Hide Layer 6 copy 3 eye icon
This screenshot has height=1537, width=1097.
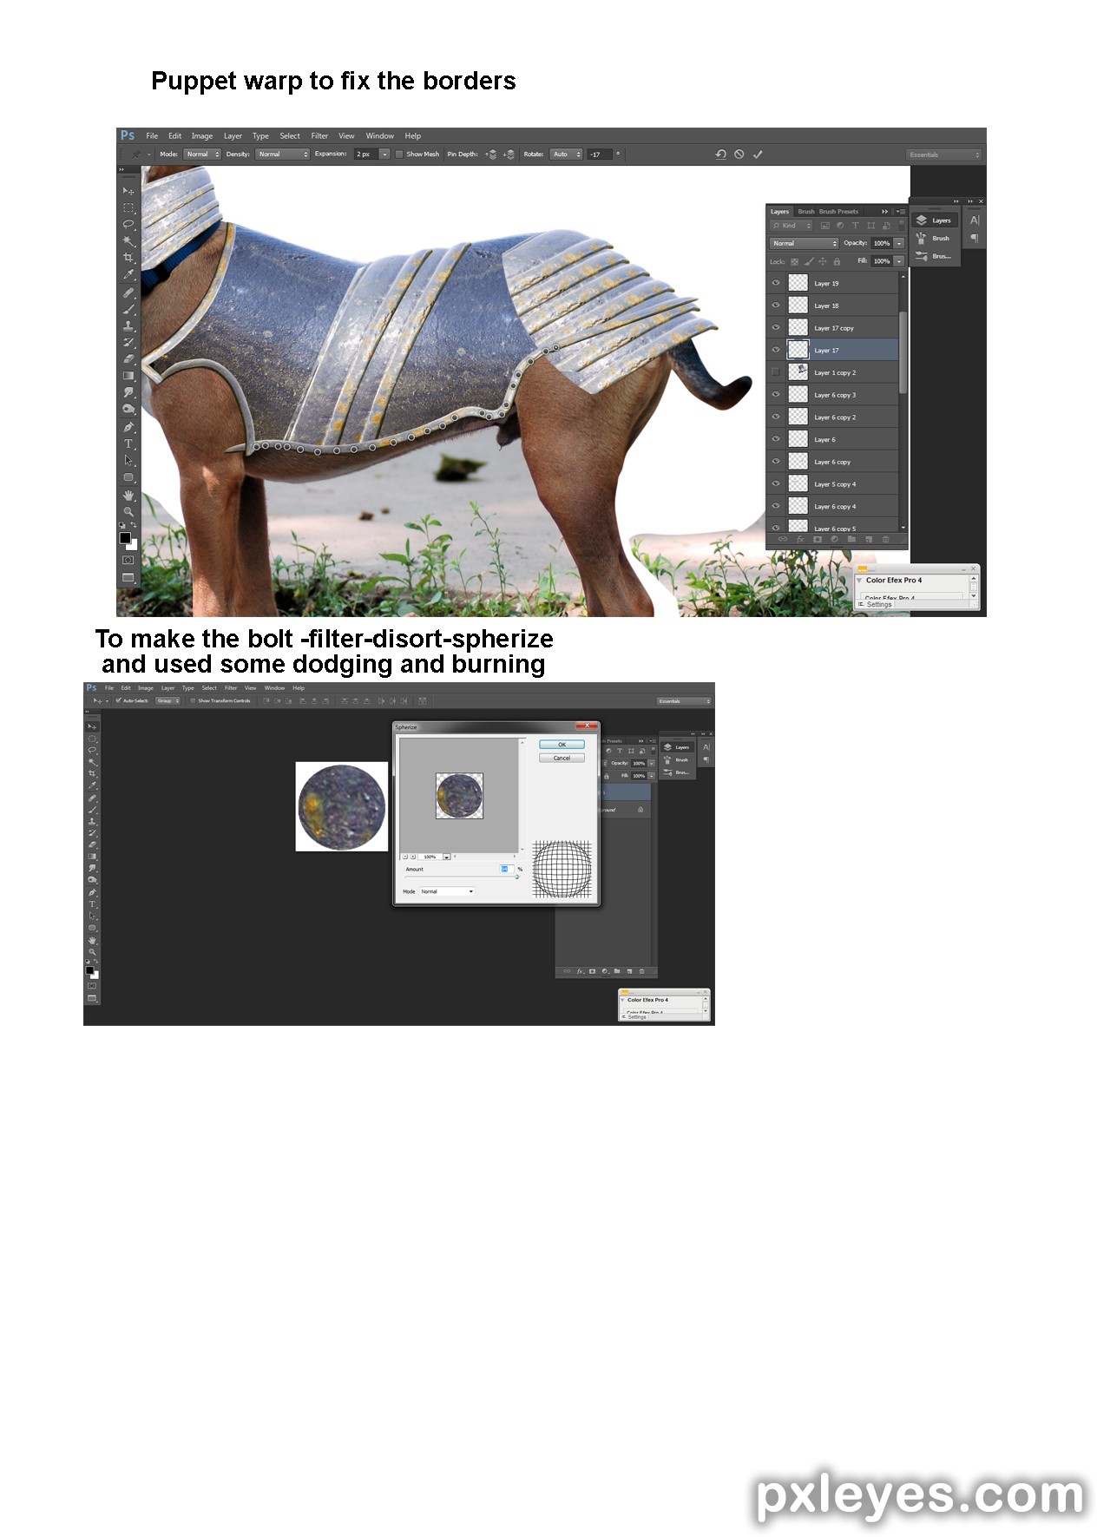click(x=776, y=394)
